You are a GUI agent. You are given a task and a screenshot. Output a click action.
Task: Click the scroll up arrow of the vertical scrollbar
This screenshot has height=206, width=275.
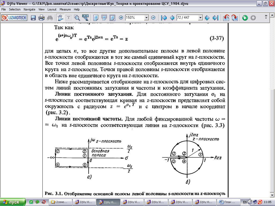pos(272,15)
